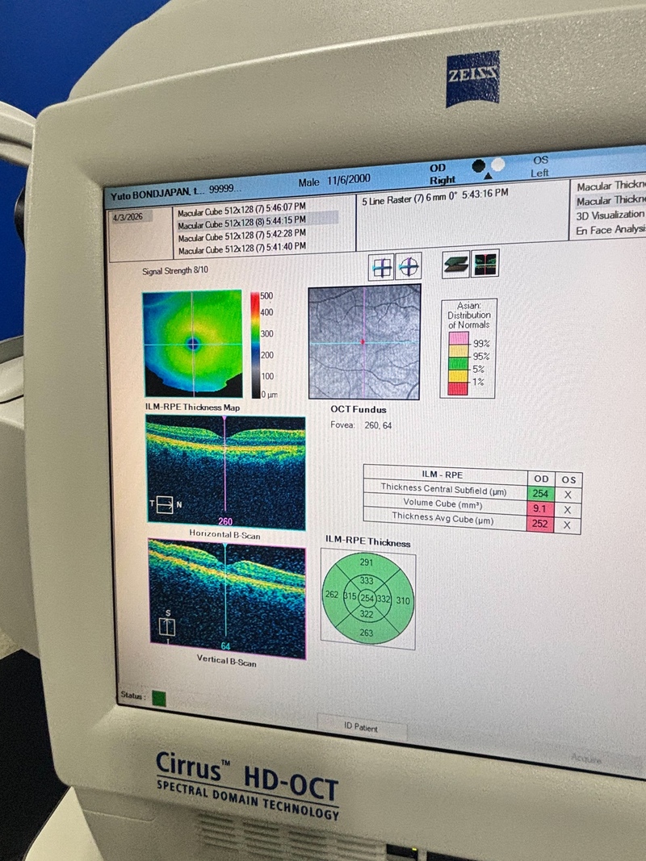Select Macular Cube scan taken at 5:44:15 PM
Viewport: 646px width, 861px height.
point(241,219)
